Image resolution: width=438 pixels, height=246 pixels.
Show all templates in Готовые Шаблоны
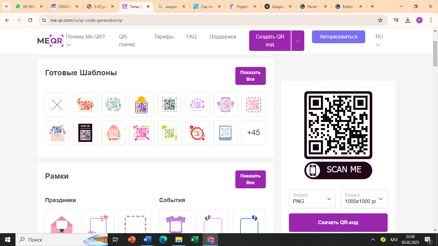[x=250, y=76]
